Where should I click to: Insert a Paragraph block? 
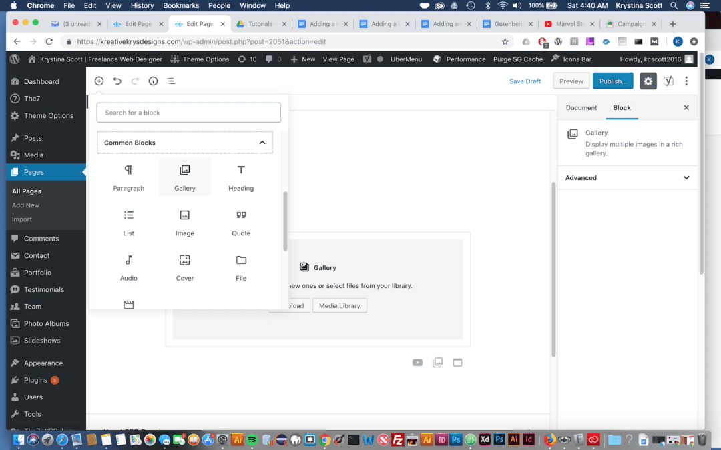pos(129,178)
